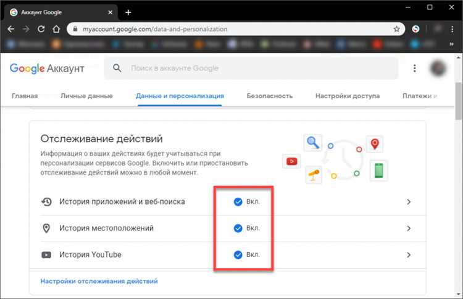The height and width of the screenshot is (299, 463).
Task: Click the location pin icon for История местоположений
Action: point(46,229)
